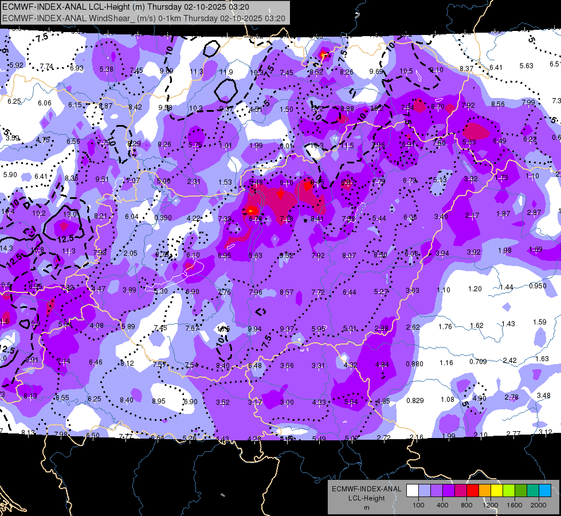Image resolution: width=561 pixels, height=516 pixels.
Task: Click the legend label LCL-Height
Action: tap(366, 498)
